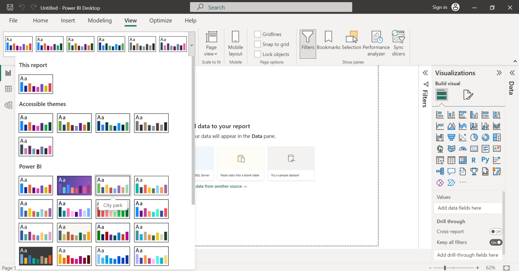This screenshot has height=271, width=519.
Task: Insert an Area chart visual
Action: [451, 126]
